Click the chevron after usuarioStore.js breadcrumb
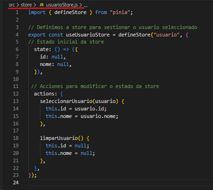The width and height of the screenshot is (213, 190). coord(81,5)
